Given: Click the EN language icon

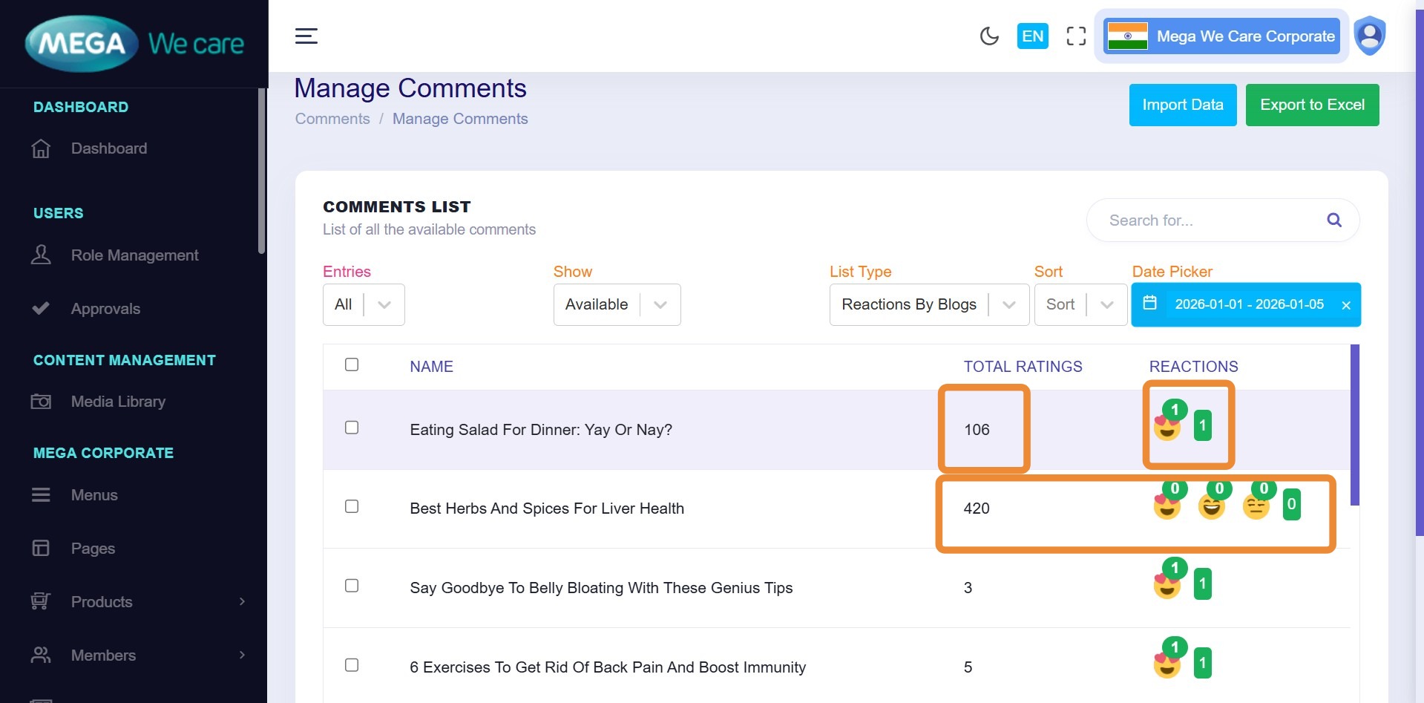Looking at the screenshot, I should click(x=1032, y=36).
